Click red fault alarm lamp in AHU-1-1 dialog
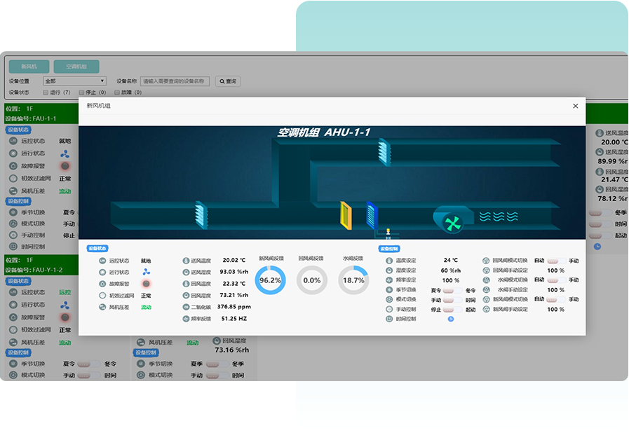The width and height of the screenshot is (629, 433). click(x=146, y=284)
